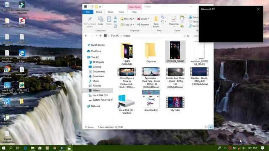Switch to the Share ribbon tab
The width and height of the screenshot is (269, 151).
111,12
